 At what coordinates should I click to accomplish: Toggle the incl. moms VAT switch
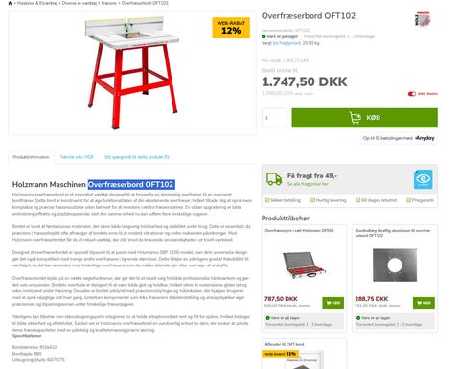[x=412, y=94]
